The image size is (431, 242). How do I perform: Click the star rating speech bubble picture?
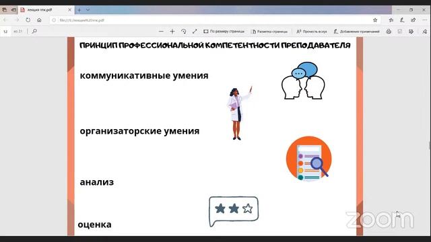(234, 211)
